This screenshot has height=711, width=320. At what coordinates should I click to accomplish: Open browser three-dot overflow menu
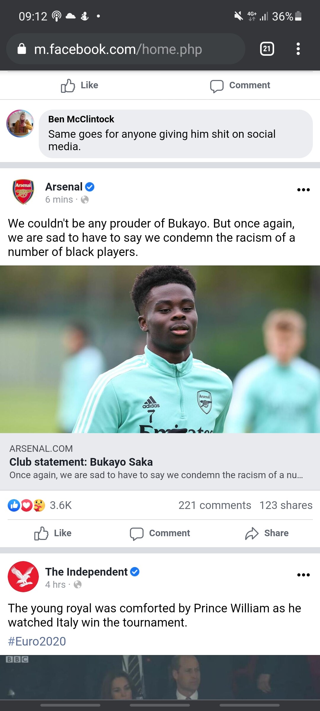(298, 49)
